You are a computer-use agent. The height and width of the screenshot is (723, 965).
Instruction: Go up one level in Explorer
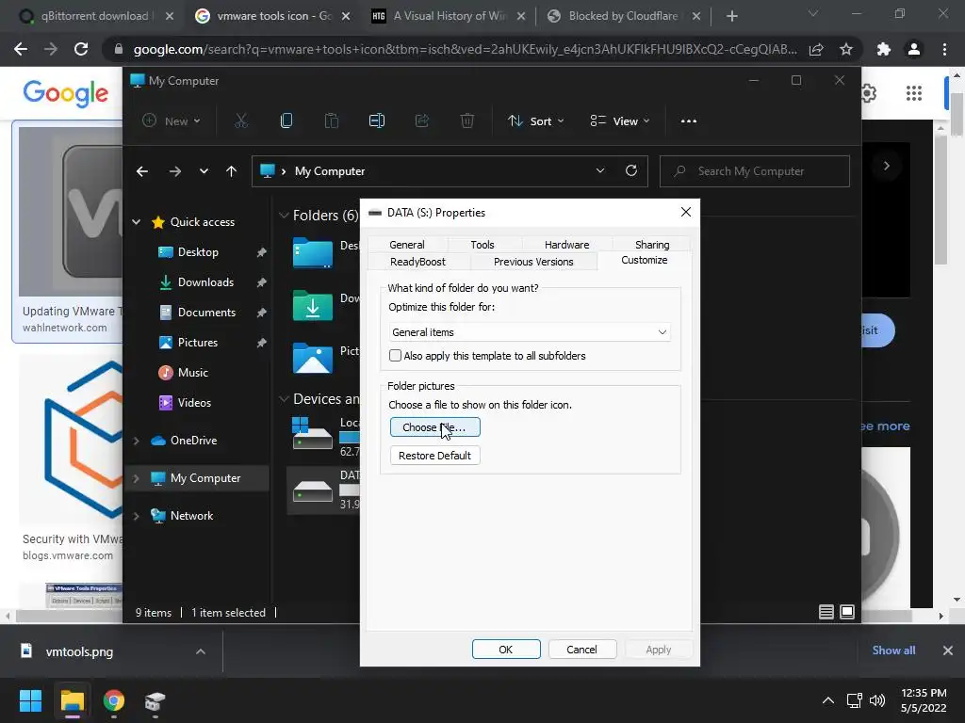[232, 171]
